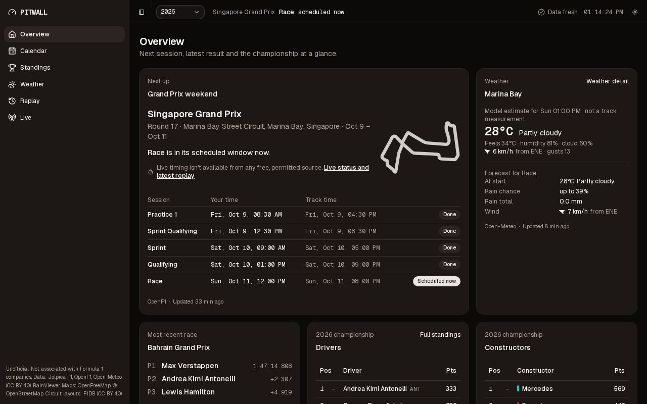Click the Standings trophy icon
This screenshot has height=404, width=647.
coord(12,68)
